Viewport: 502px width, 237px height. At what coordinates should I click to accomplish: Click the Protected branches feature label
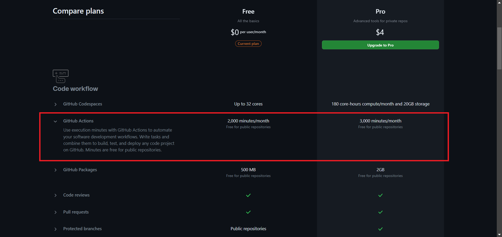click(82, 229)
